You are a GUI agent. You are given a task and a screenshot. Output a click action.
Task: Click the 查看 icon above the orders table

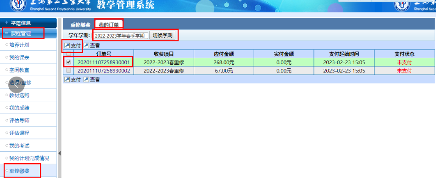[x=86, y=45]
